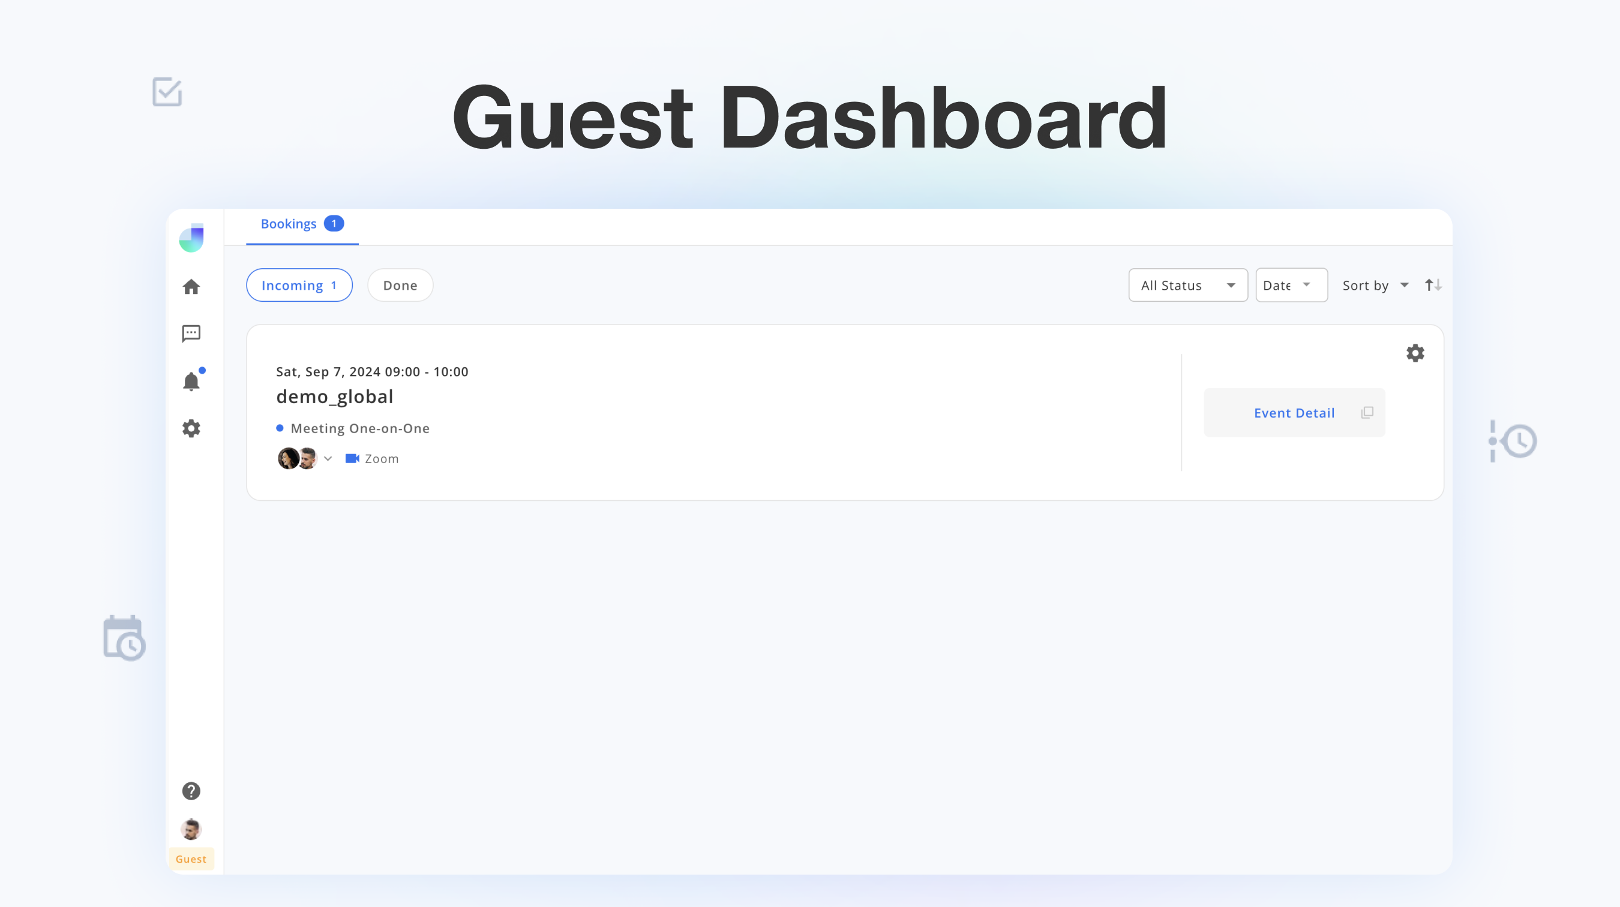Viewport: 1620px width, 907px height.
Task: Click the Cal.com logo icon
Action: pyautogui.click(x=191, y=238)
